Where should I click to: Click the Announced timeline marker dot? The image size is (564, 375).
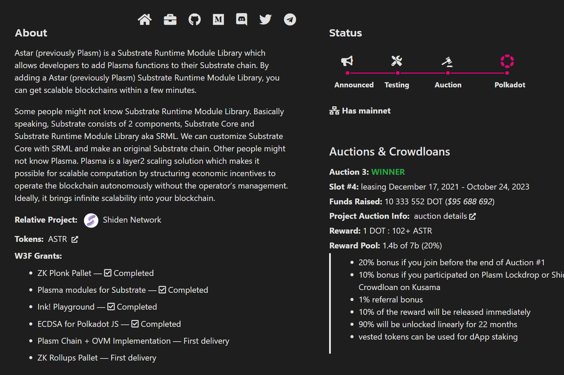[347, 73]
